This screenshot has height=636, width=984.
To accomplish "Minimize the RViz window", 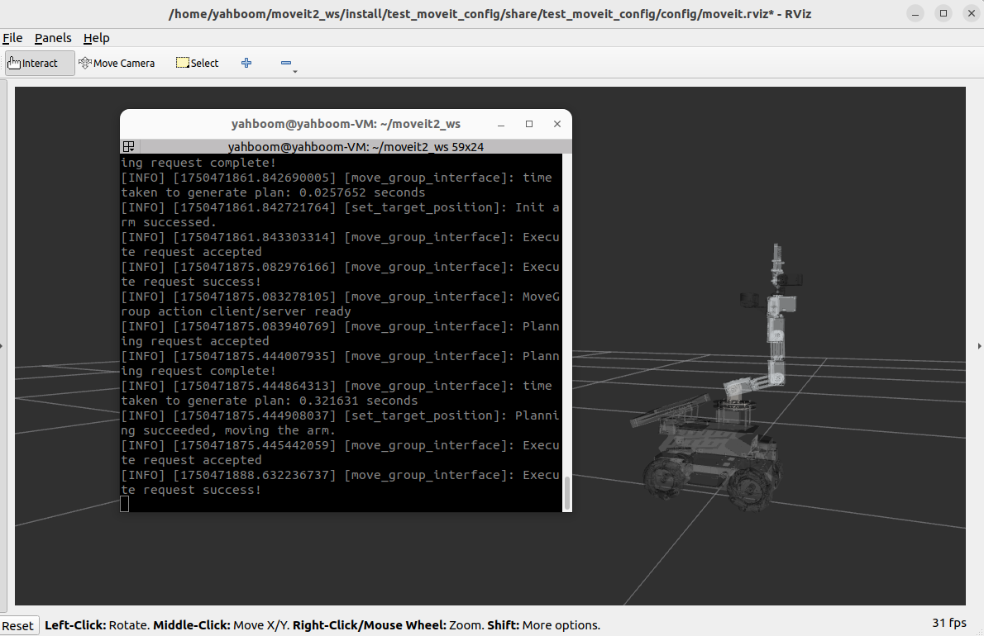I will click(x=915, y=13).
